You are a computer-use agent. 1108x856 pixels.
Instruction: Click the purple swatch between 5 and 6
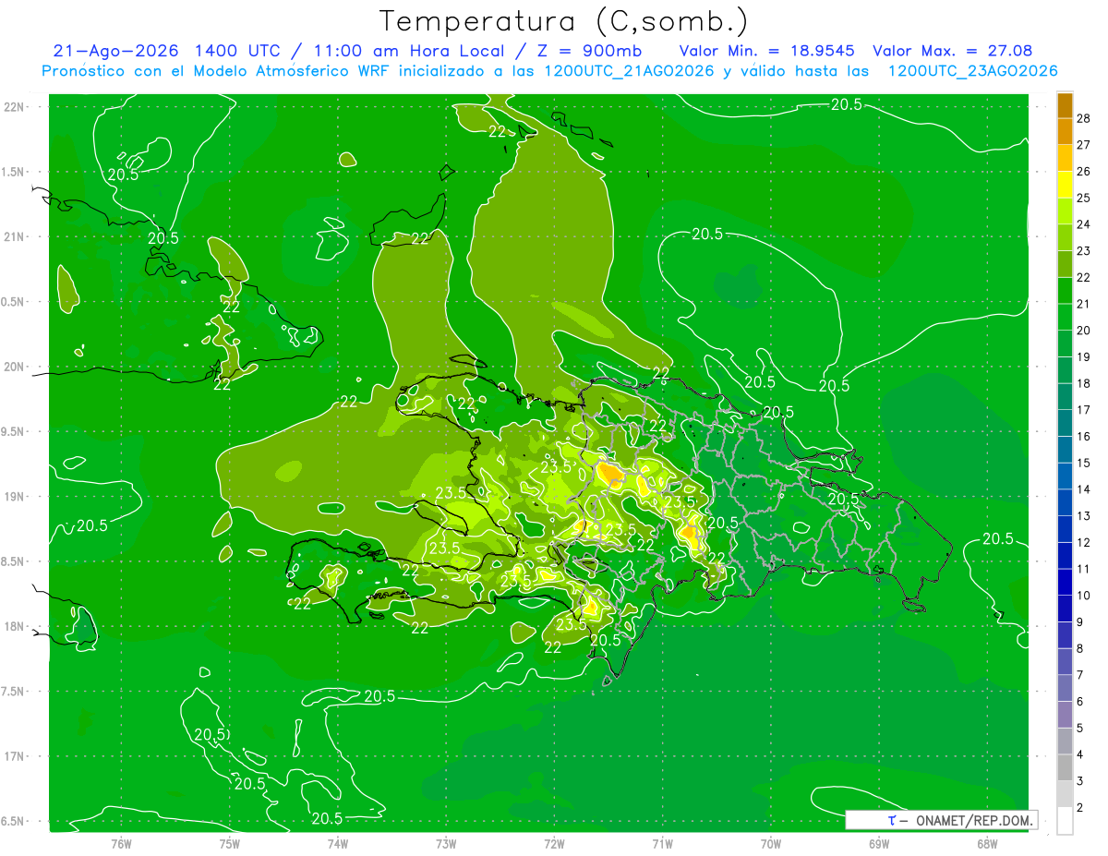[1065, 715]
